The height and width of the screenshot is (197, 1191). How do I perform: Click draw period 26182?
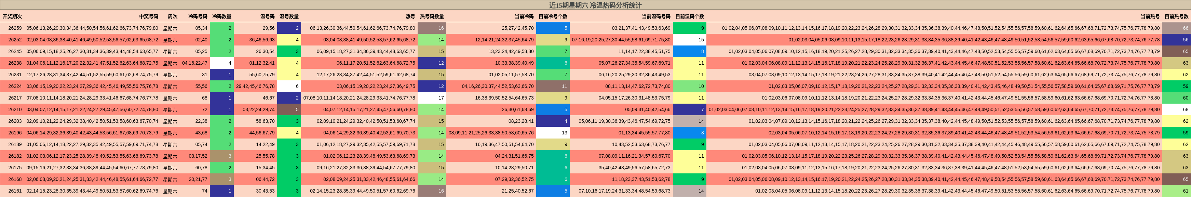(15, 156)
